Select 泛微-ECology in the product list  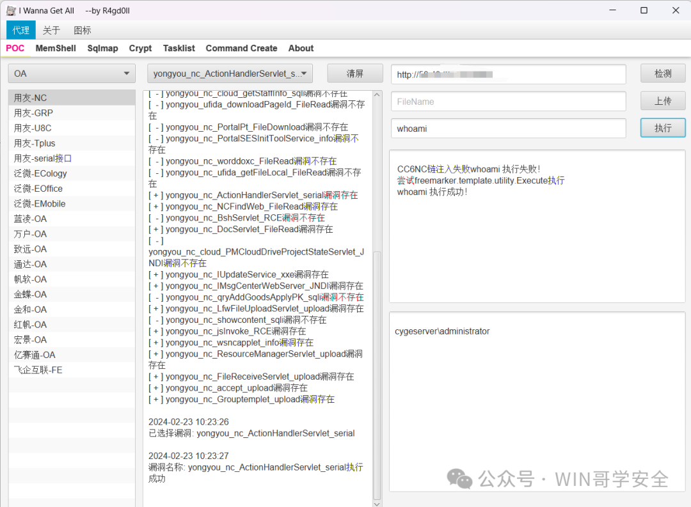[x=72, y=173]
